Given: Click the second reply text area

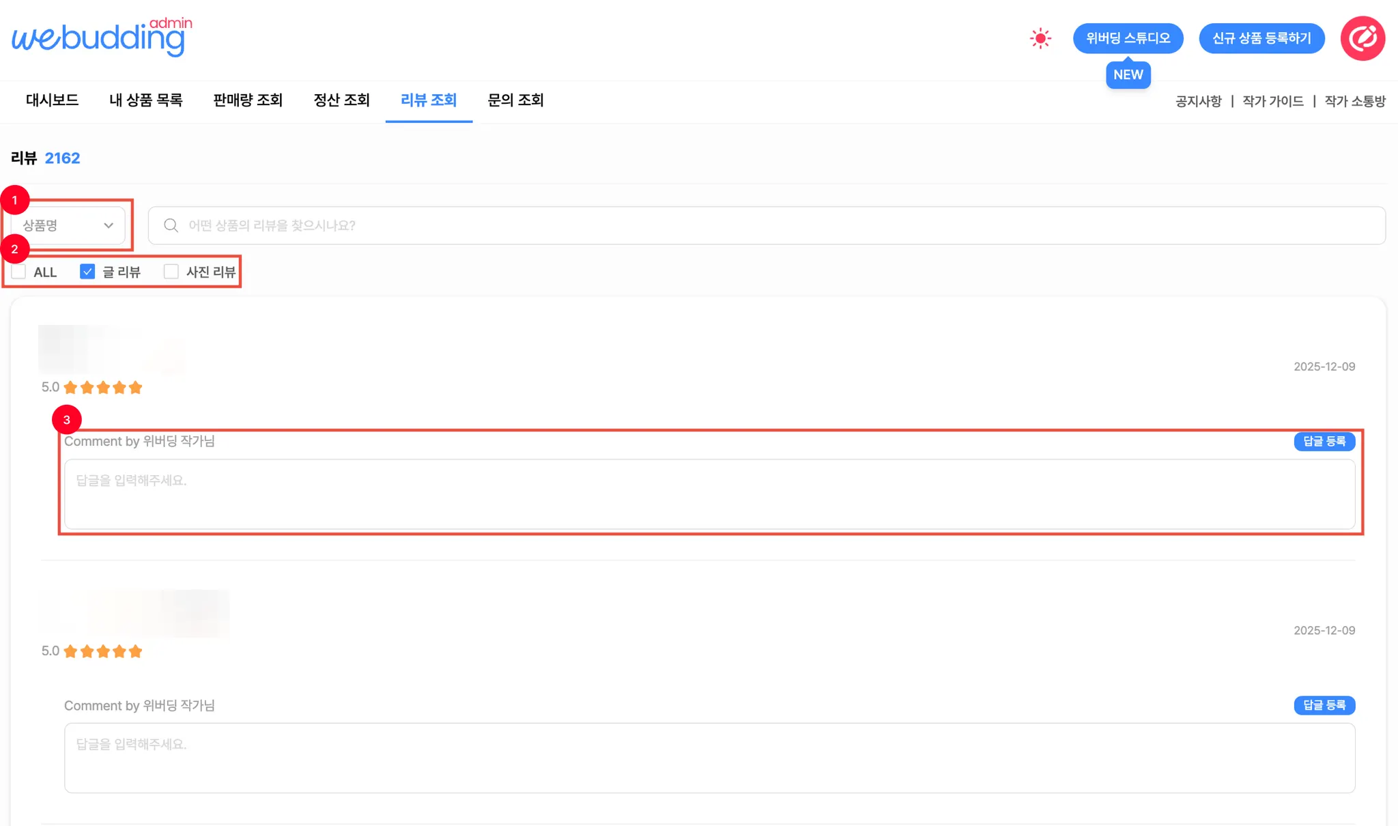Looking at the screenshot, I should pos(709,758).
